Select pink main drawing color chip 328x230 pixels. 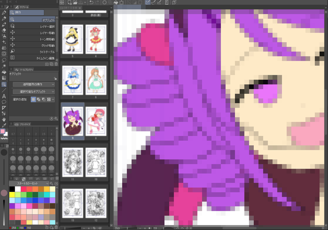tap(3, 131)
